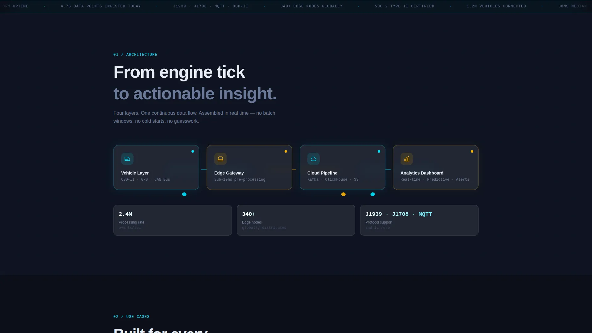592x333 pixels.
Task: Click the '01 / ARCHITECTURE' section label
Action: coord(135,55)
